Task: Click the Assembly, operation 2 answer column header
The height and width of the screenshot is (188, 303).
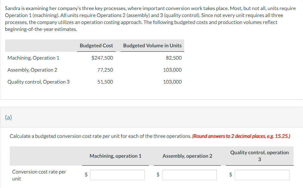Action: pyautogui.click(x=187, y=156)
